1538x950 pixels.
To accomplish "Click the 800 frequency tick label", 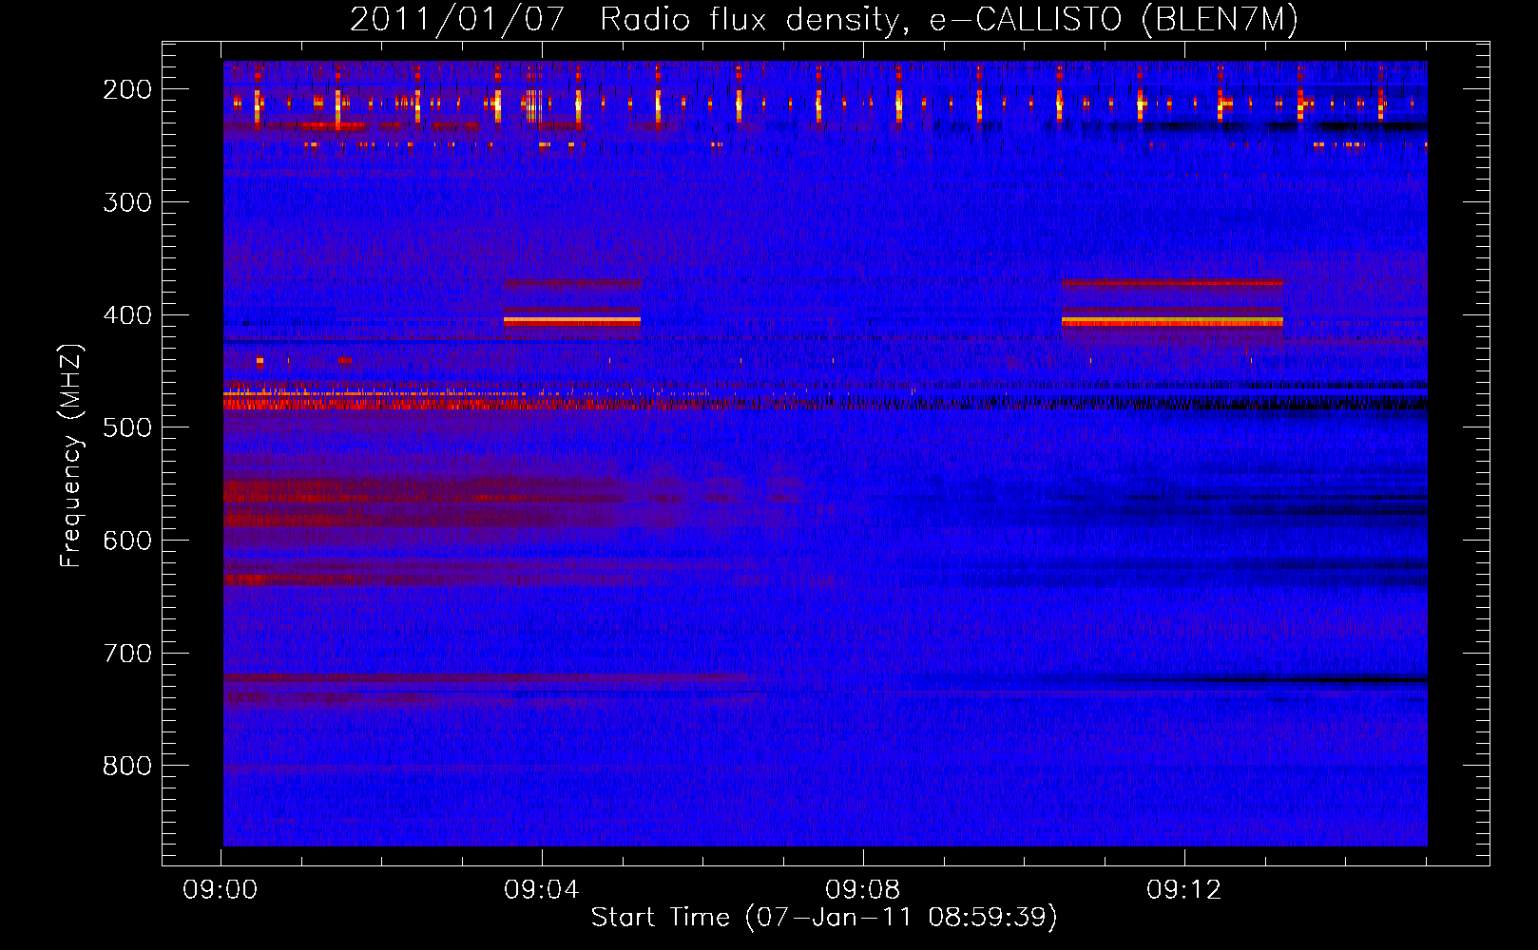I will pos(127,766).
